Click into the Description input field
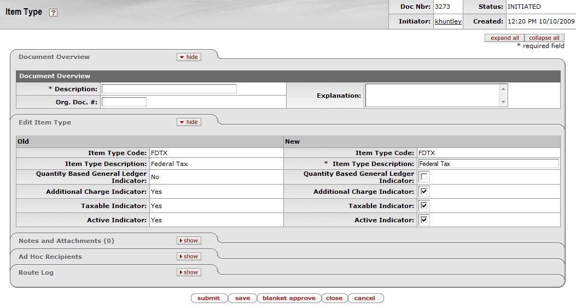The image size is (576, 308). point(169,89)
